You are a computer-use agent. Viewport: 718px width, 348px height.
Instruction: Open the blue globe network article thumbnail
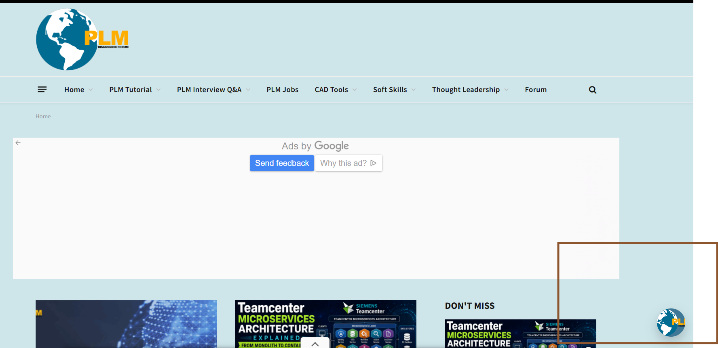tap(126, 324)
